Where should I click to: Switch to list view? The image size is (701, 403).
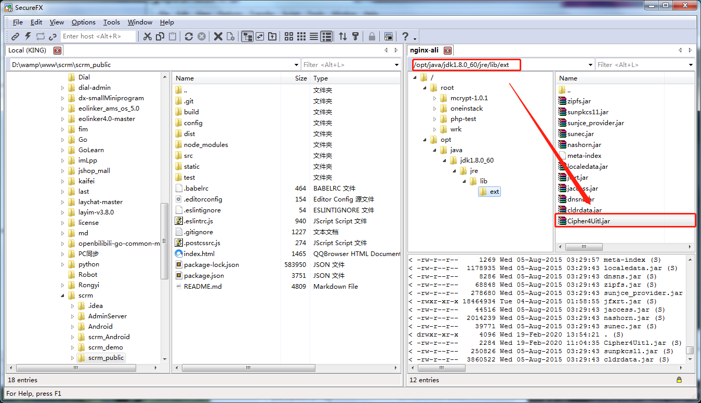click(x=314, y=36)
